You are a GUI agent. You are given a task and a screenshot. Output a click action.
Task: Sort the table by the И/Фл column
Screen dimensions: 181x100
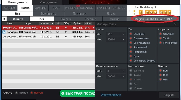[x=88, y=23]
